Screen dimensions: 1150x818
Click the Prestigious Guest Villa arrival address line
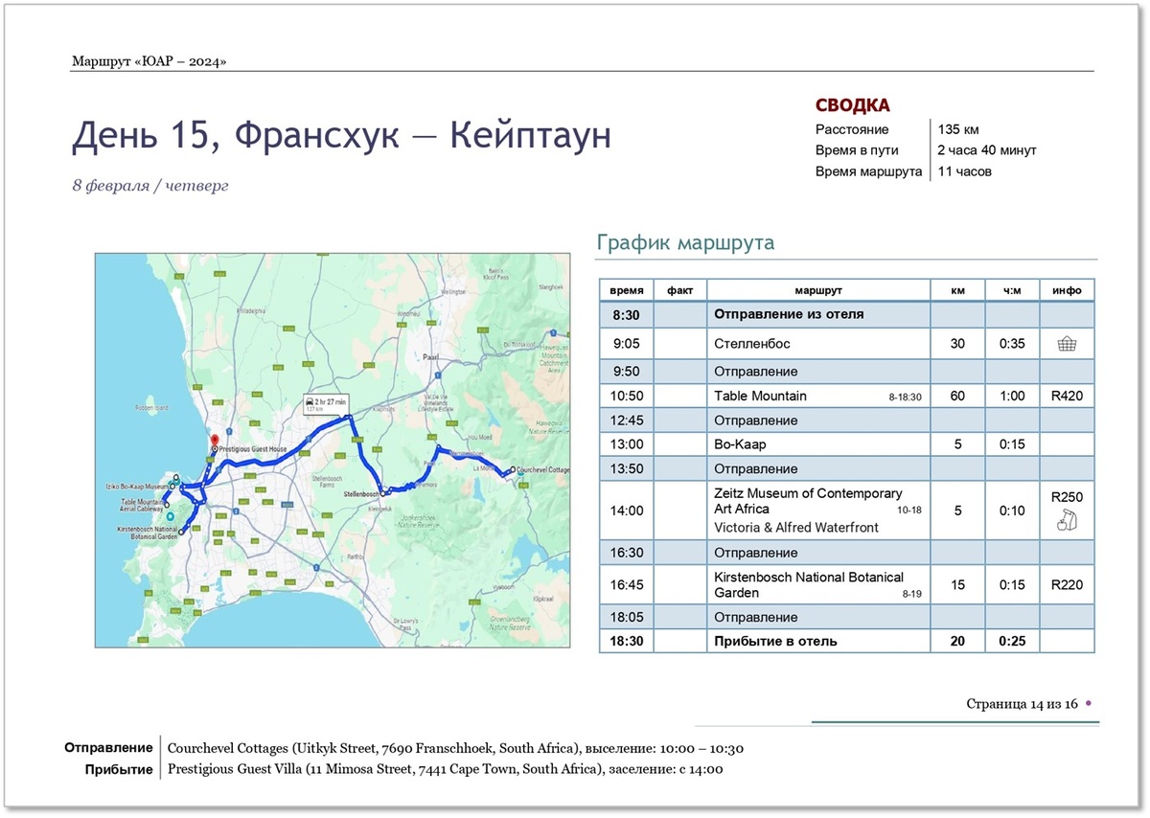445,769
